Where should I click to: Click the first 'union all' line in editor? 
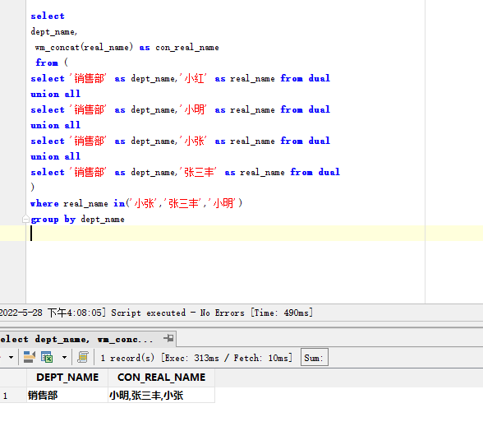tap(56, 94)
